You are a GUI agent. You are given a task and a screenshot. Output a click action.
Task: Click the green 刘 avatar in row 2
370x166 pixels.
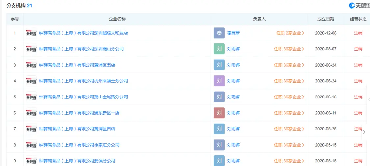pyautogui.click(x=219, y=49)
